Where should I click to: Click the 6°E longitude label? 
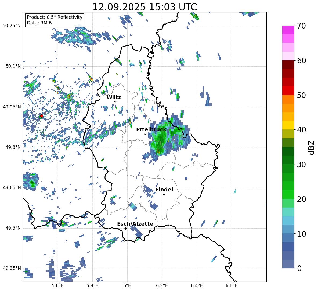127,286
